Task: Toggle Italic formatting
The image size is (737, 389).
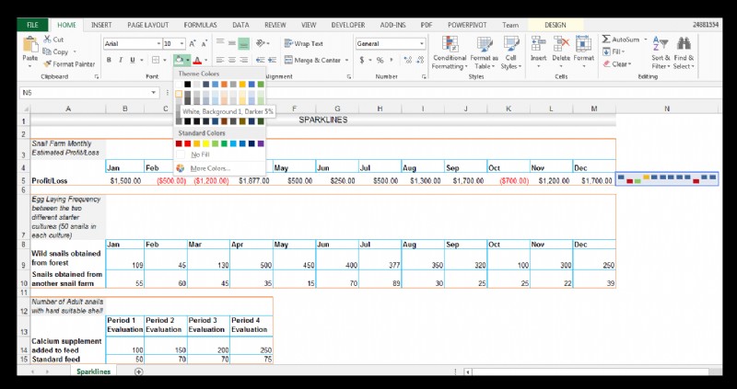Action: tap(121, 60)
